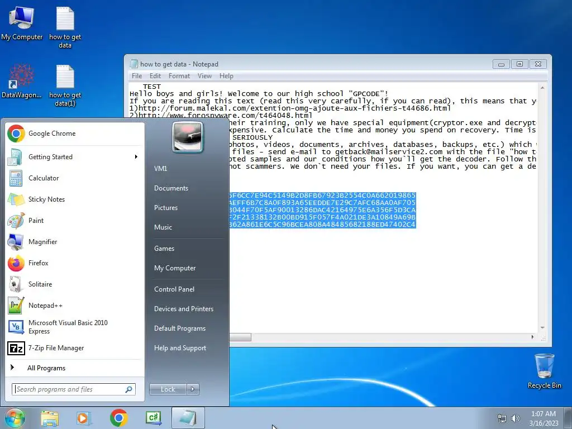Open 7-Zip File Manager

point(75,348)
